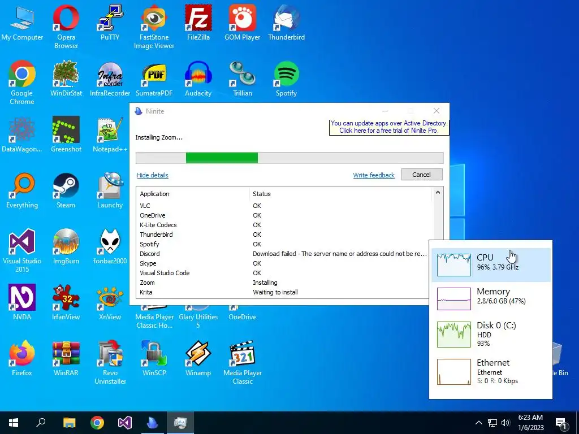Click Hide details link in Ninite

[x=153, y=175]
